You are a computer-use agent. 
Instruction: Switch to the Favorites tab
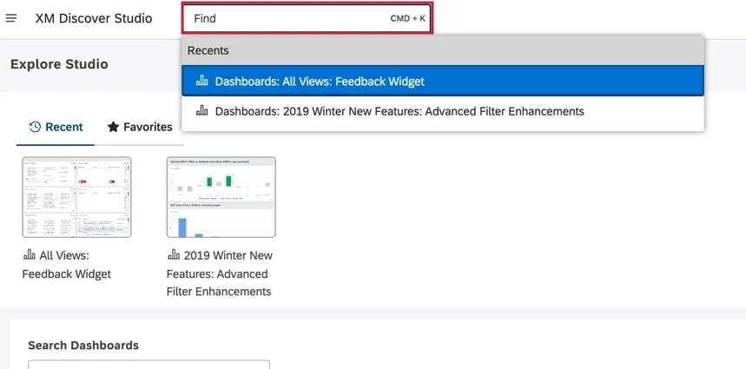[140, 127]
